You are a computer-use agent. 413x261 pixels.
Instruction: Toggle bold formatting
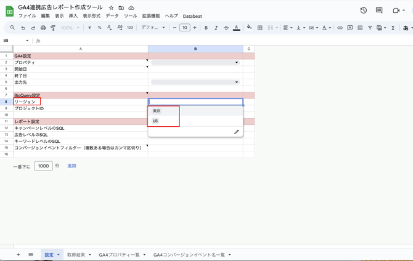click(x=206, y=28)
